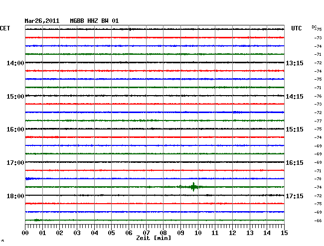Image resolution: width=324 pixels, height=246 pixels.
Task: Click minute label "10" on the time axis
Action: click(x=198, y=233)
